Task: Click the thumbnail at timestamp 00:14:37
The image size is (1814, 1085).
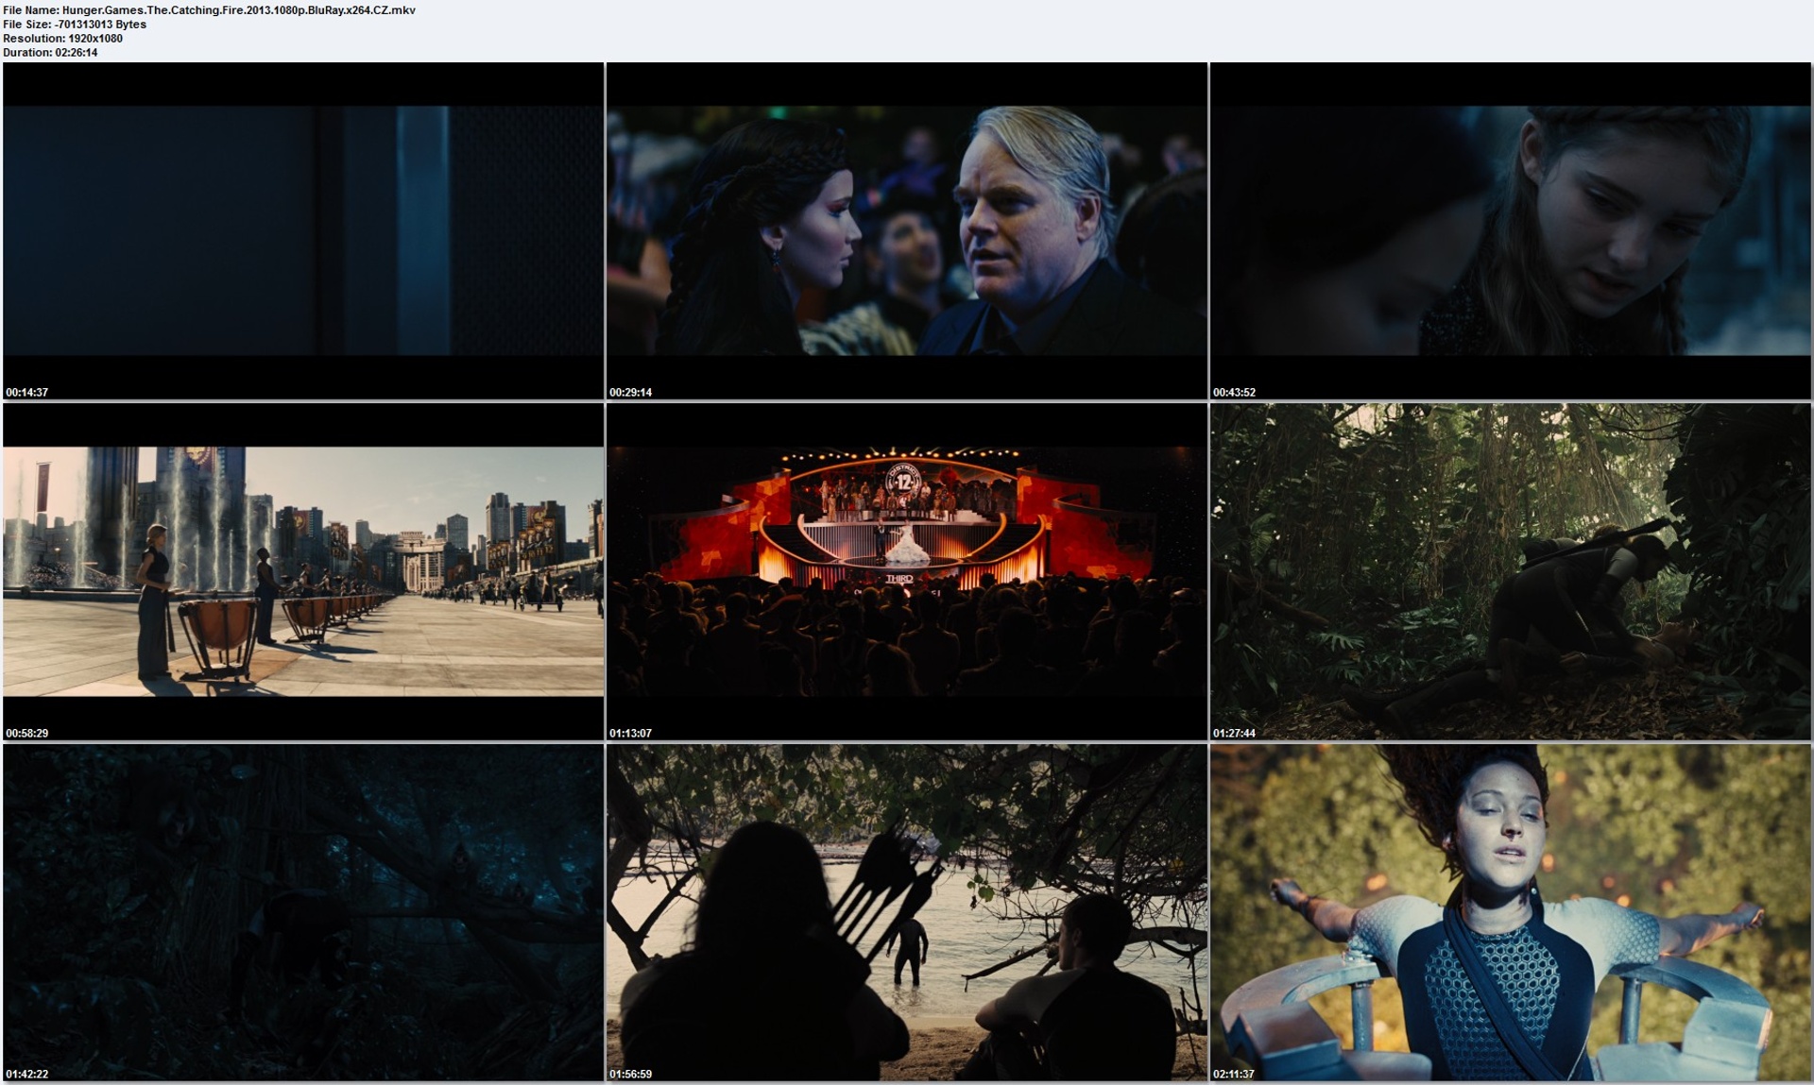Action: [x=303, y=230]
